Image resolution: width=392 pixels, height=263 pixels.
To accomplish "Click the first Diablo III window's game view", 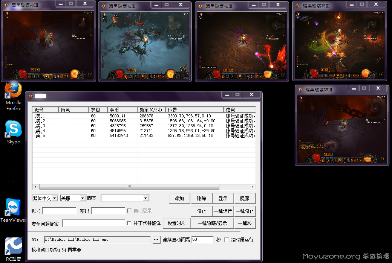I will tap(49, 45).
